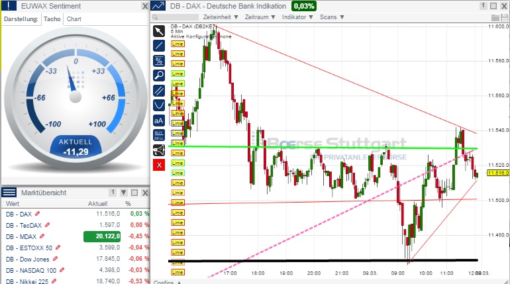Open the DB - DAX row
The width and height of the screenshot is (510, 284).
[x=76, y=214]
